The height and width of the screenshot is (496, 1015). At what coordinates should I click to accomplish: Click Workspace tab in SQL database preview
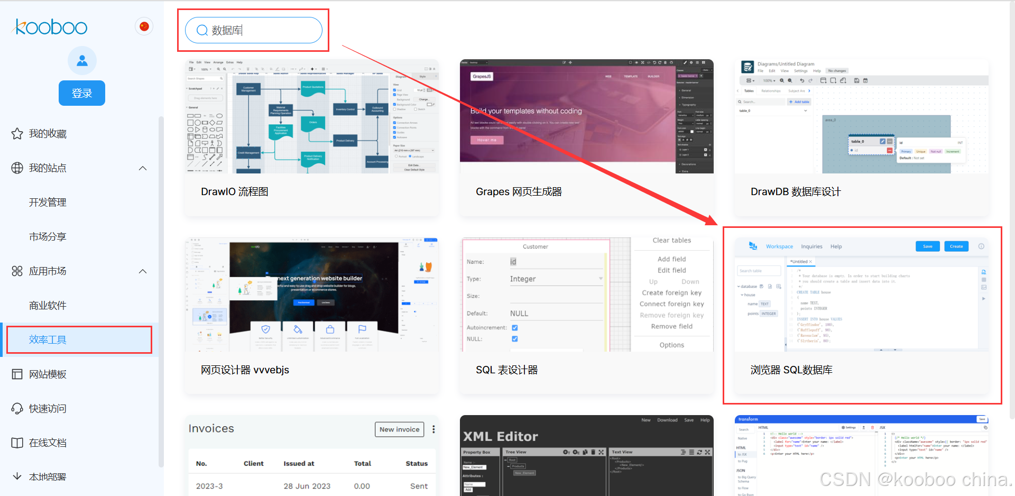779,246
